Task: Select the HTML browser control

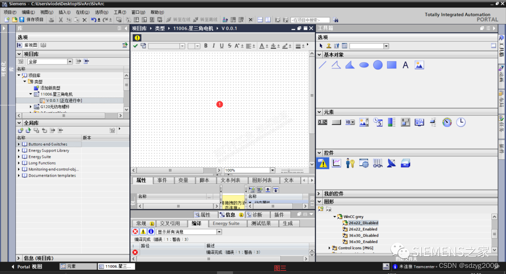Action: [x=364, y=163]
